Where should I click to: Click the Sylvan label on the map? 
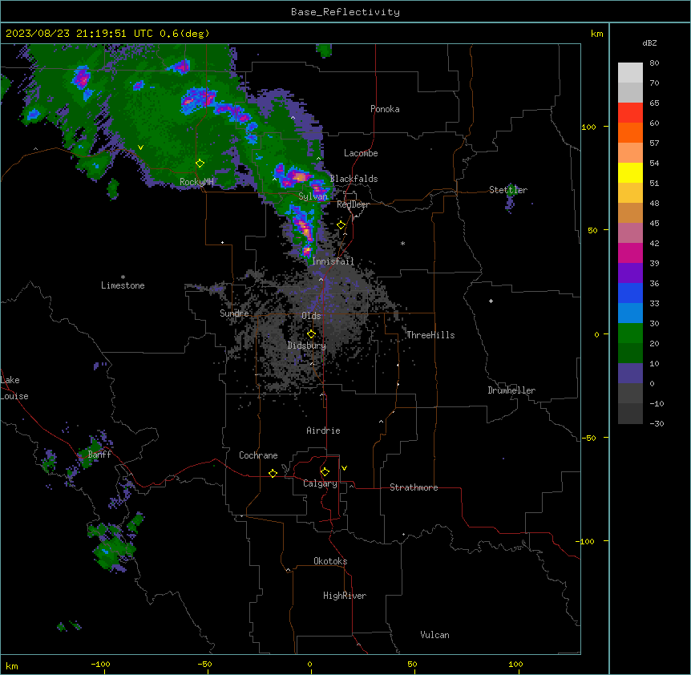point(313,196)
